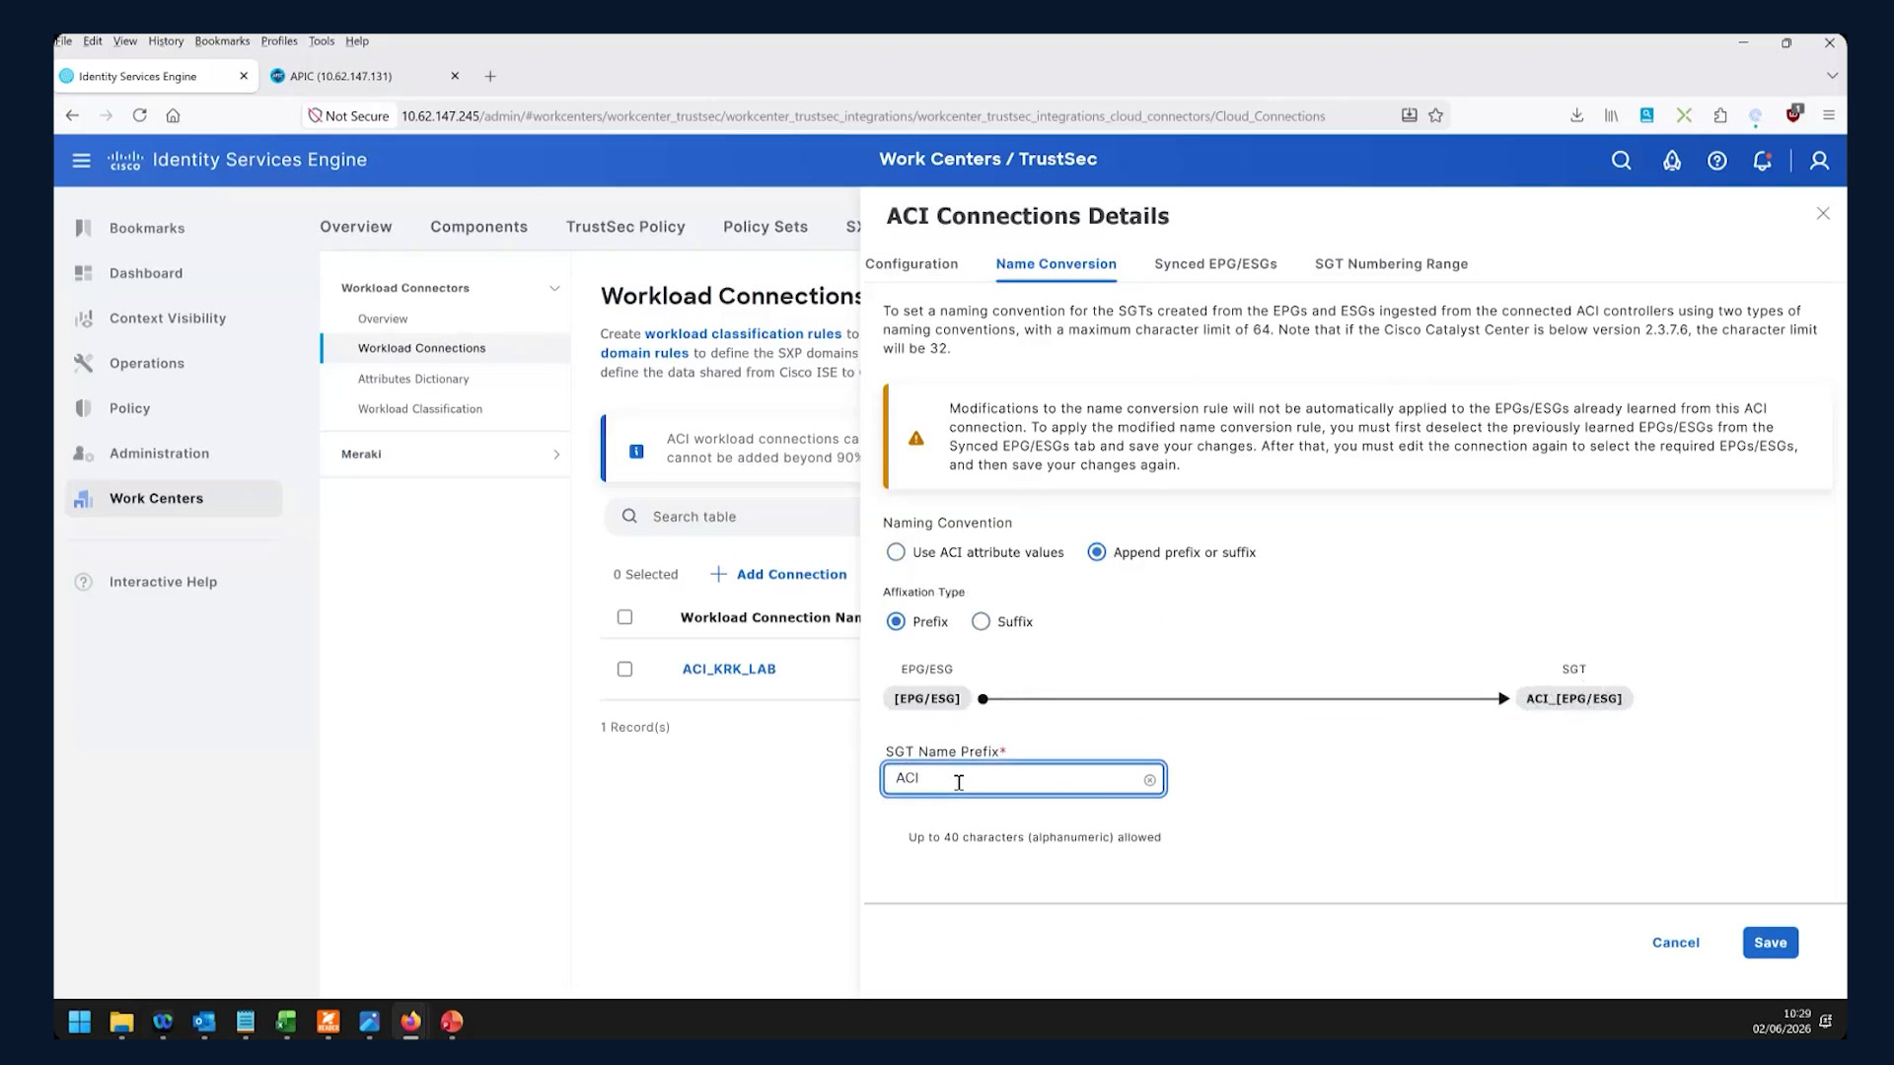Viewport: 1894px width, 1065px height.
Task: Tick the select-all checkbox in table header
Action: pyautogui.click(x=624, y=617)
